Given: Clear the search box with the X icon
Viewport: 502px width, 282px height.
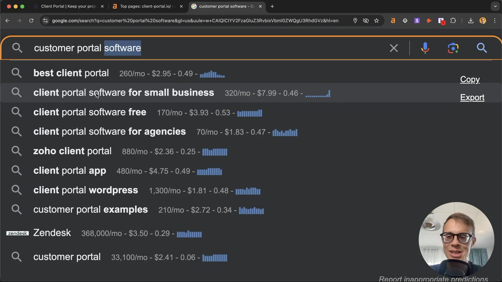Looking at the screenshot, I should 394,48.
